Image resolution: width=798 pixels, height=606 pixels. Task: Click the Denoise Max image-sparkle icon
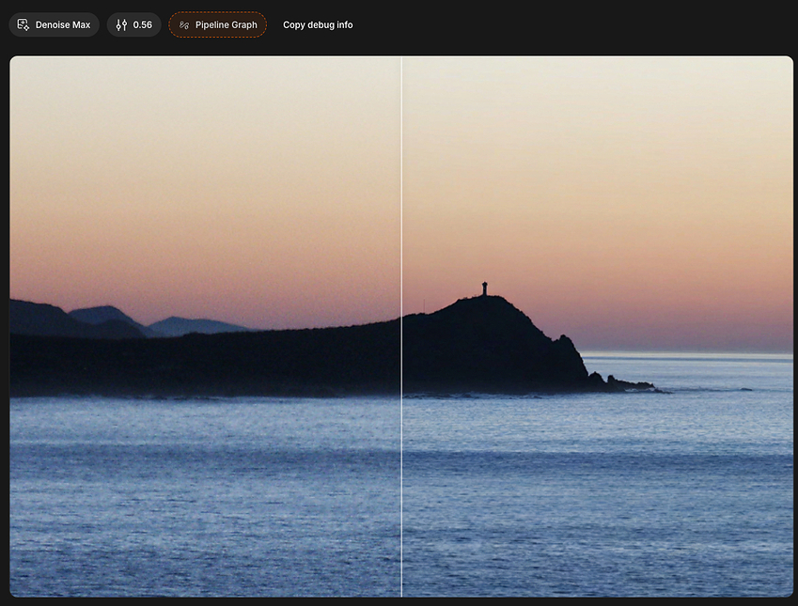pos(23,24)
